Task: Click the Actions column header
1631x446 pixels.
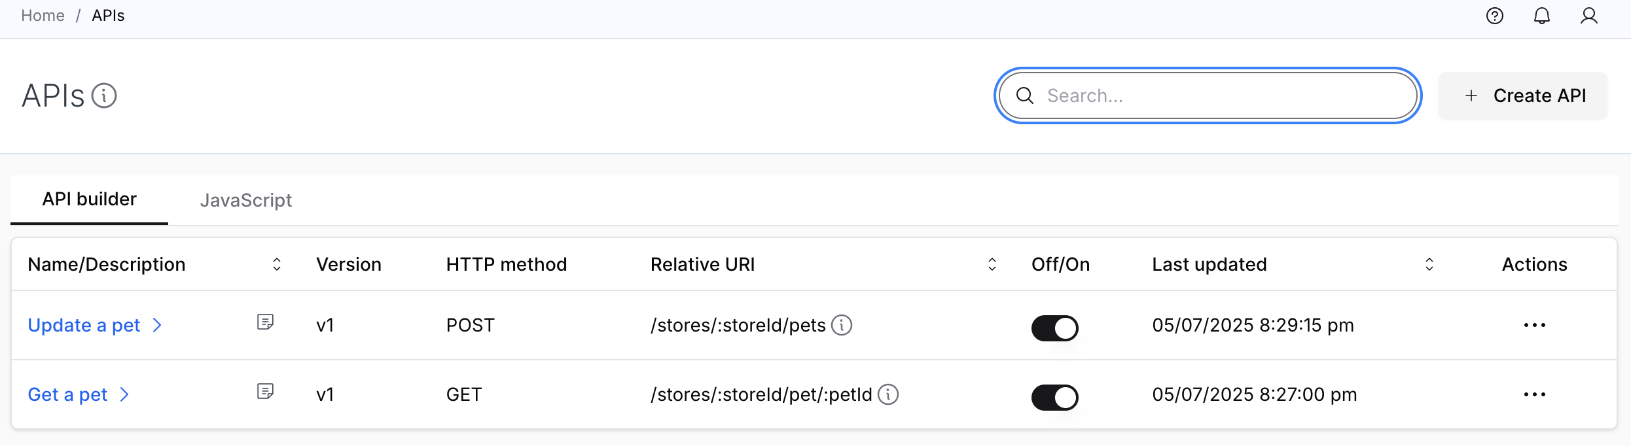Action: (x=1535, y=264)
